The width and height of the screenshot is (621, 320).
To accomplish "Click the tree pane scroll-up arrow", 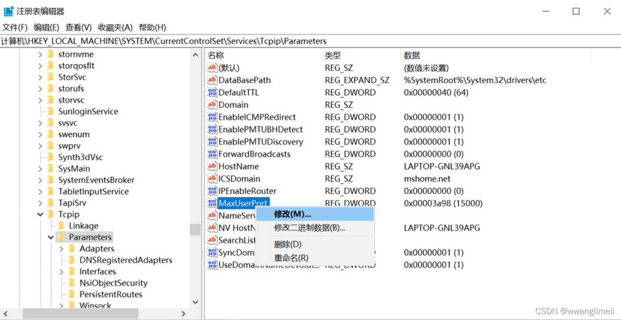I will pos(195,55).
